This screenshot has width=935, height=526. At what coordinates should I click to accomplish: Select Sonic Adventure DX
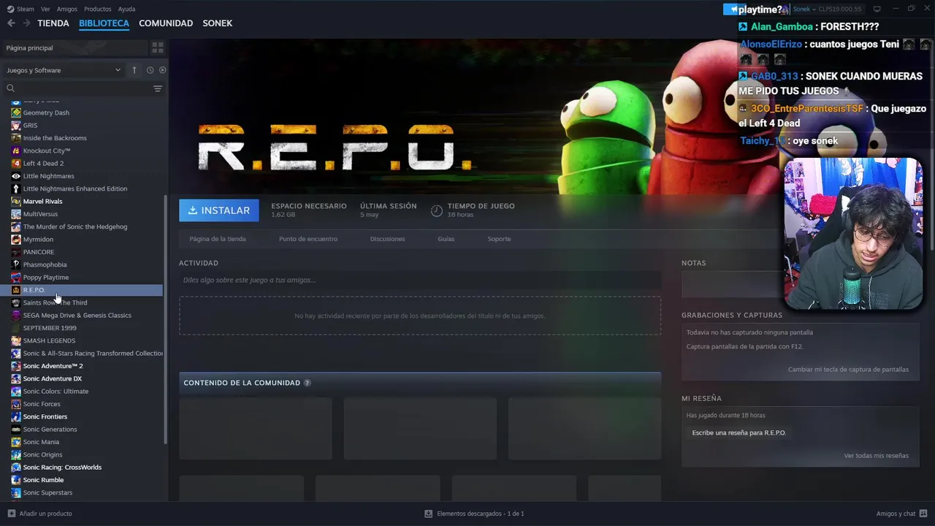pos(53,378)
